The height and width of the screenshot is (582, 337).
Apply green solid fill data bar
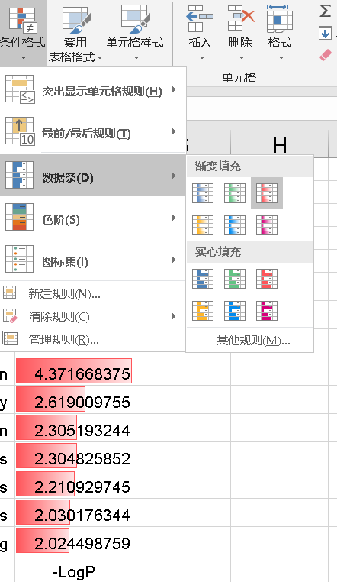point(235,279)
